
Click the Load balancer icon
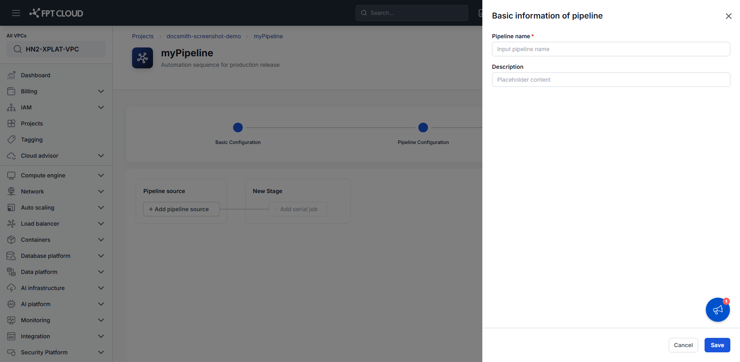11,224
